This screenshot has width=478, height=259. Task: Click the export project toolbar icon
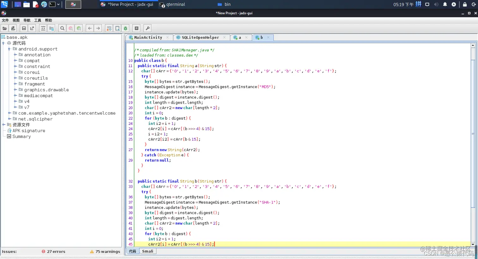32,28
